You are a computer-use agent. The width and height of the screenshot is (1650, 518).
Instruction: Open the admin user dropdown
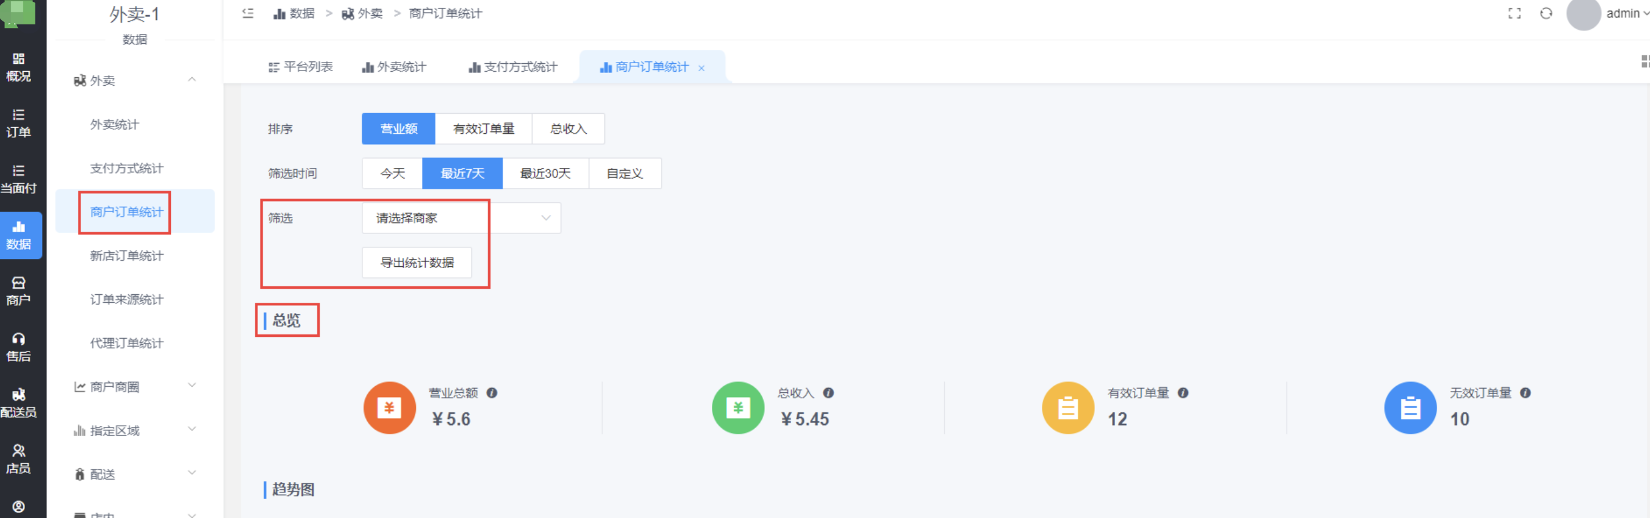pos(1628,13)
